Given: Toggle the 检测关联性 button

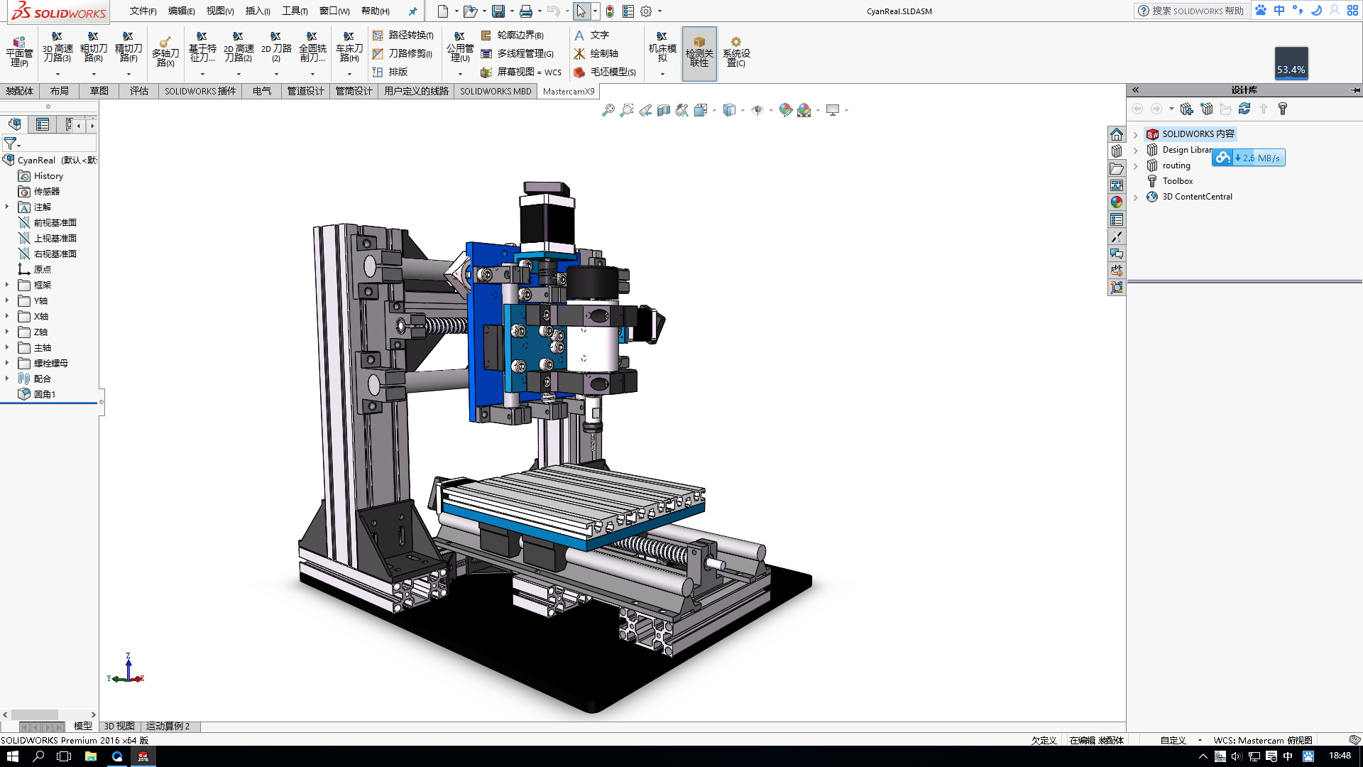Looking at the screenshot, I should pos(699,53).
